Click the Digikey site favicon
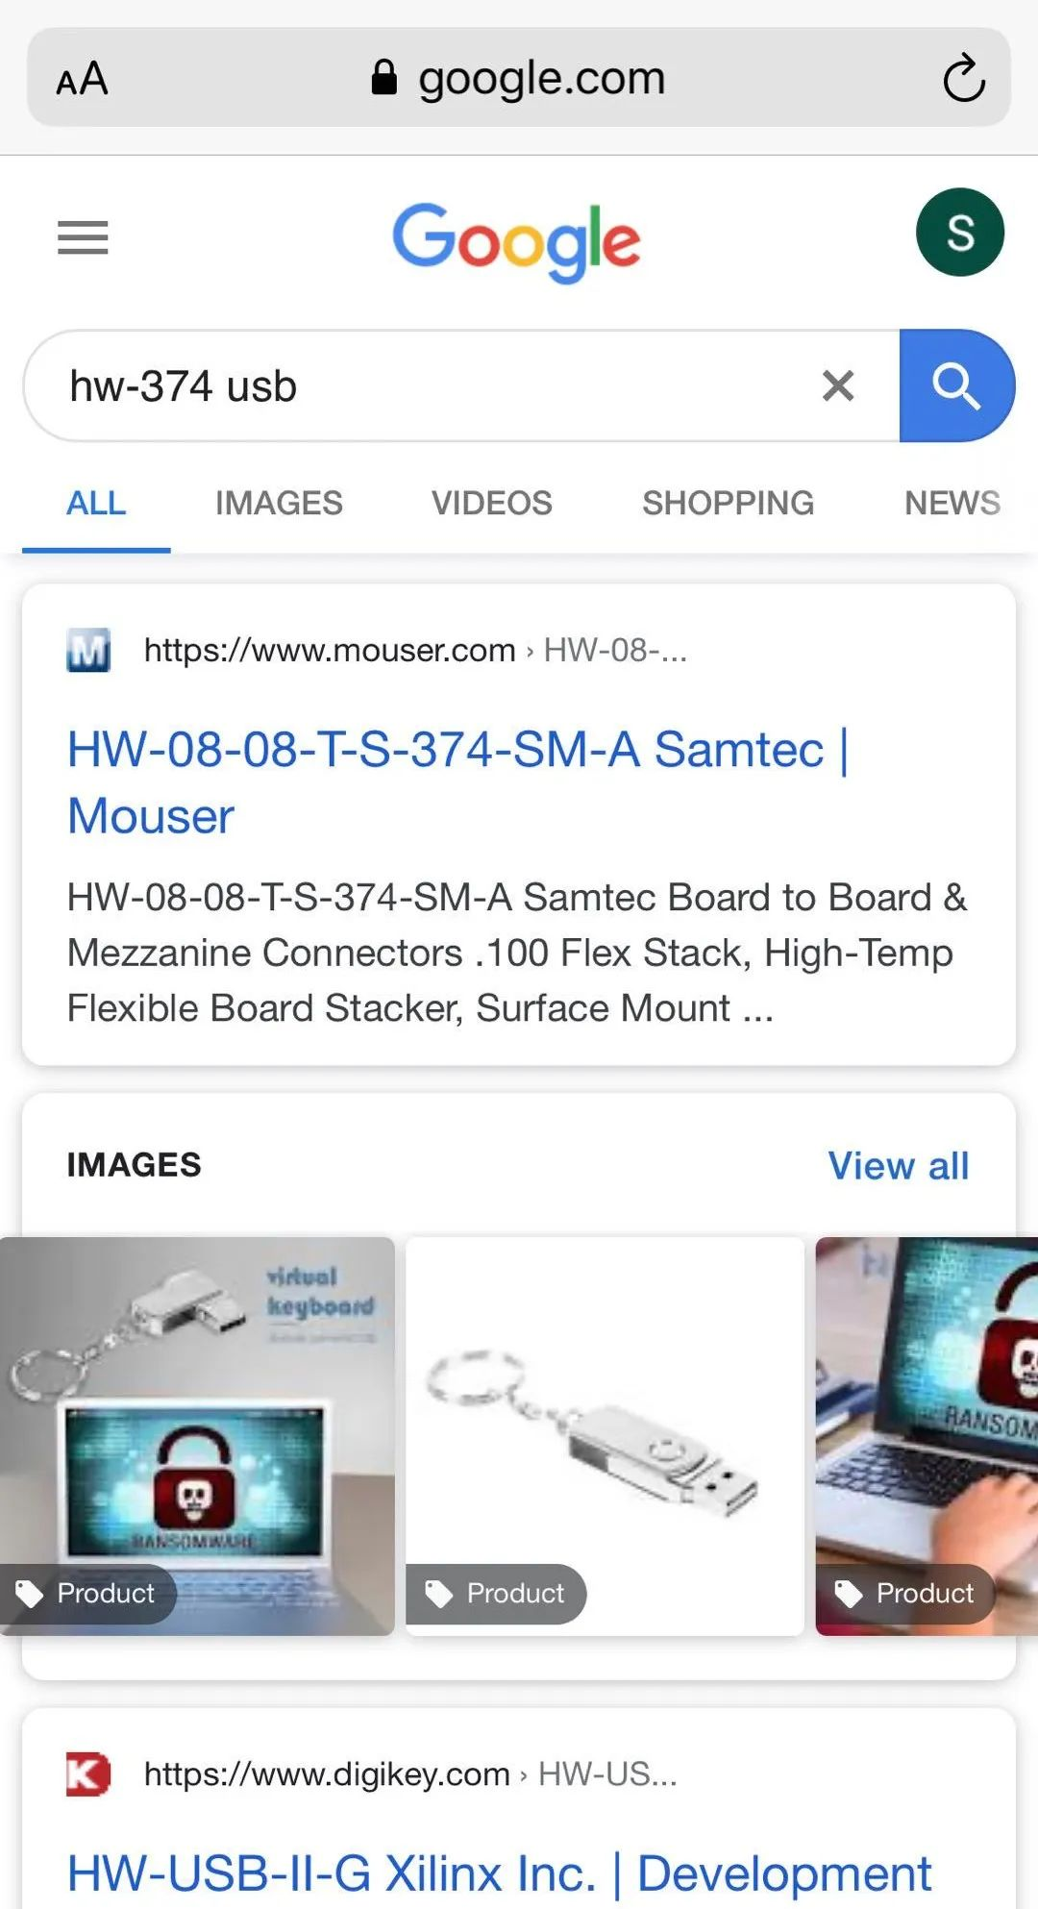 pos(88,1774)
